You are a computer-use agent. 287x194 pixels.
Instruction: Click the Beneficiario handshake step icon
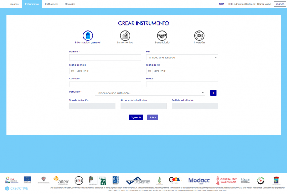click(162, 36)
